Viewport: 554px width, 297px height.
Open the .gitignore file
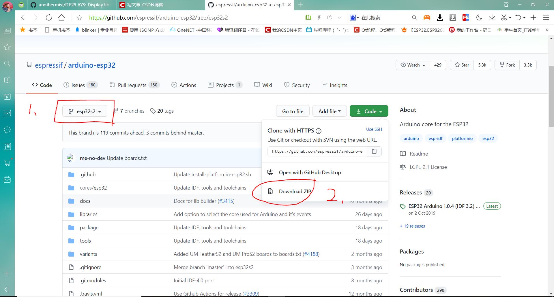click(x=91, y=267)
